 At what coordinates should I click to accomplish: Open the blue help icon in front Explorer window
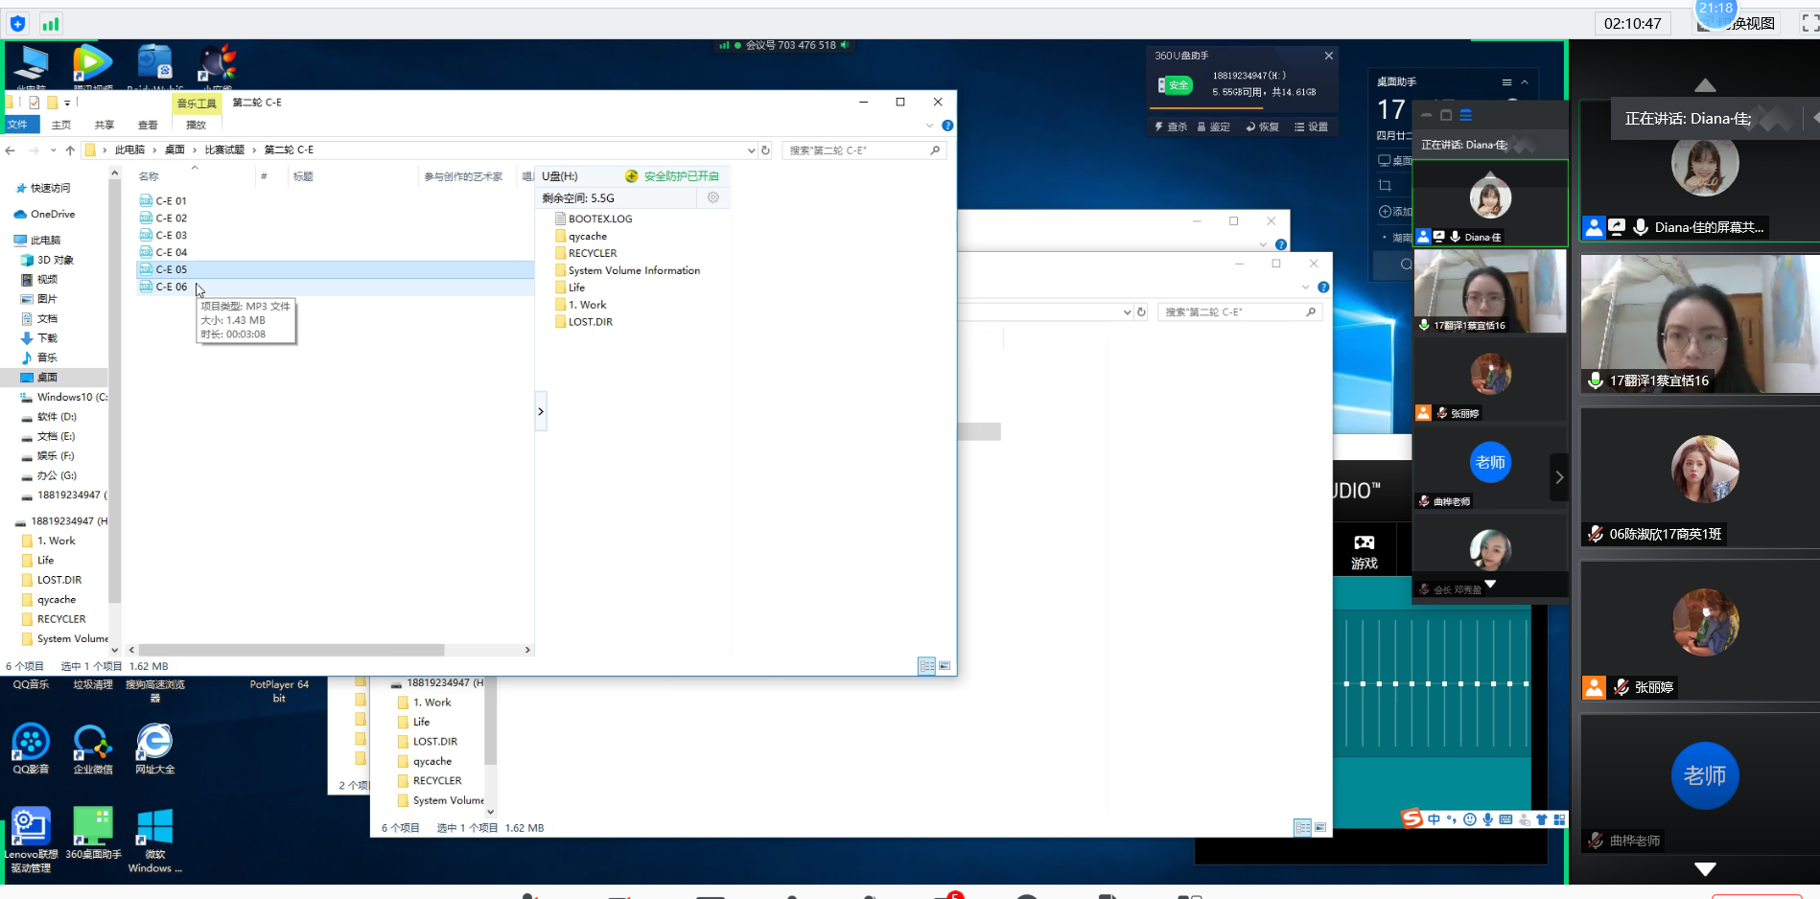(947, 126)
